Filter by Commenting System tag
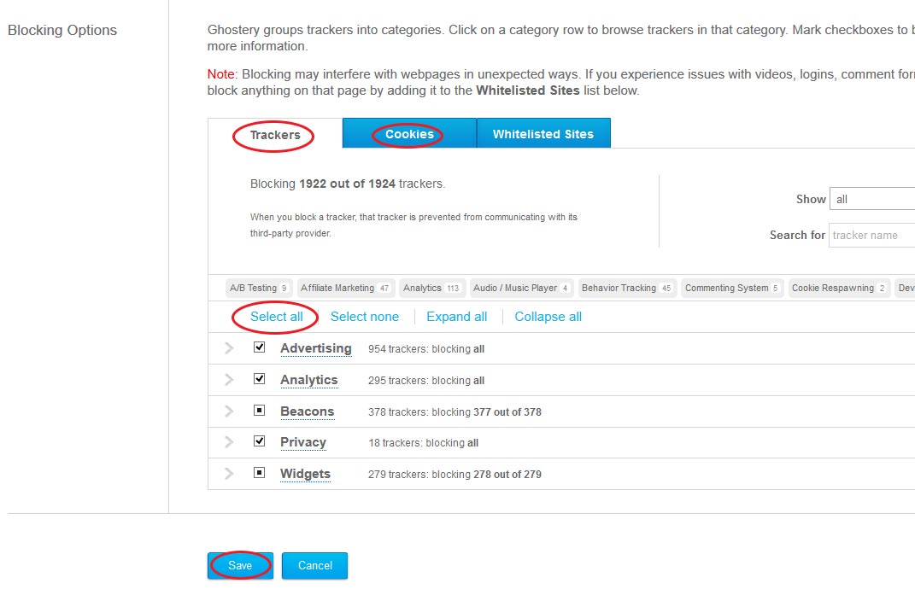The height and width of the screenshot is (601, 915). coord(732,288)
